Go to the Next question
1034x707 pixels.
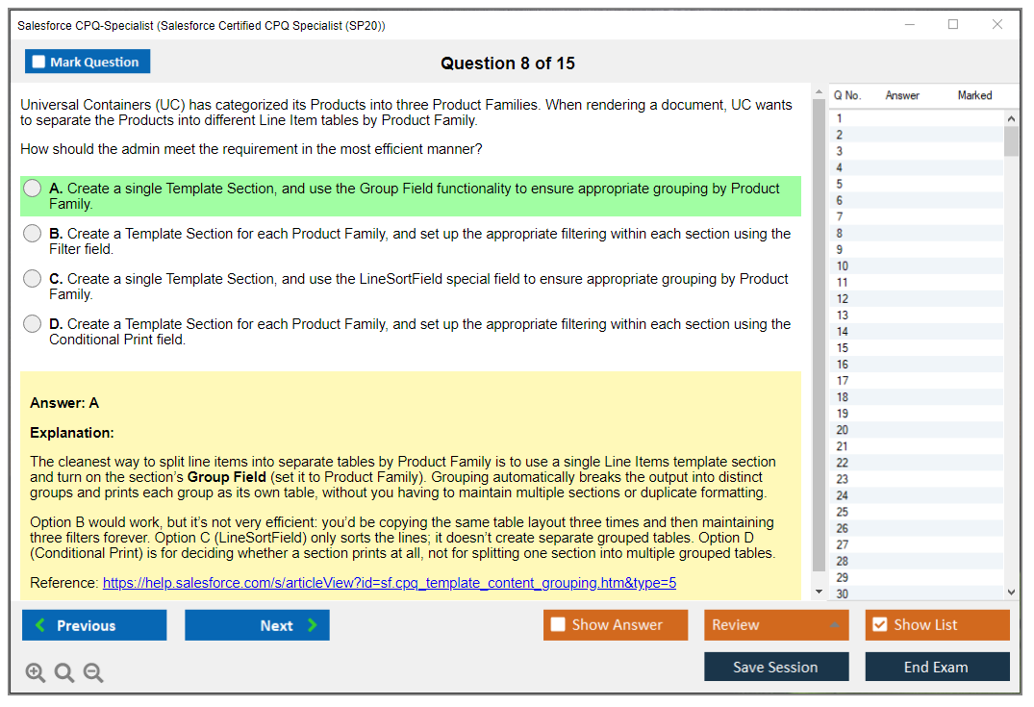click(x=257, y=625)
